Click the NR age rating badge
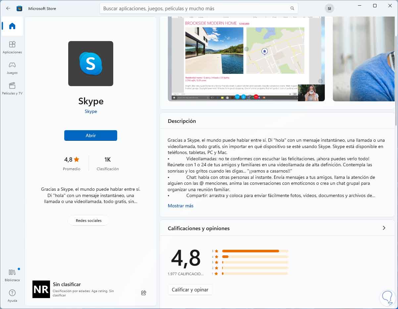Image resolution: width=398 pixels, height=309 pixels. tap(41, 289)
